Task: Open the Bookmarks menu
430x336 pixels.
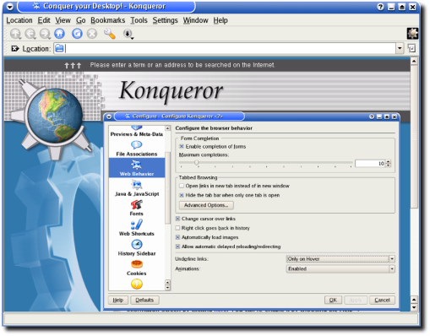Action: tap(107, 20)
